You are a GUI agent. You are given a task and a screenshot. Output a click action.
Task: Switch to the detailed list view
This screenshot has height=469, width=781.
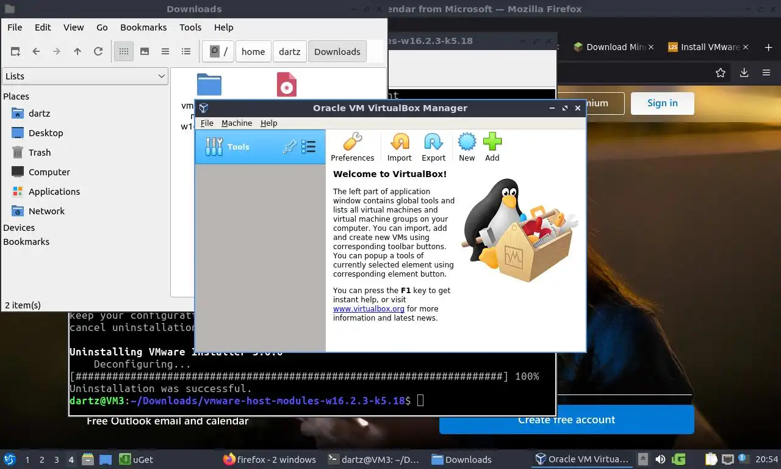point(186,52)
